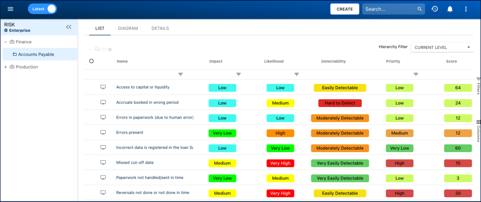The width and height of the screenshot is (481, 202).
Task: Click monitor icon for Accruals booked row
Action: (x=103, y=102)
